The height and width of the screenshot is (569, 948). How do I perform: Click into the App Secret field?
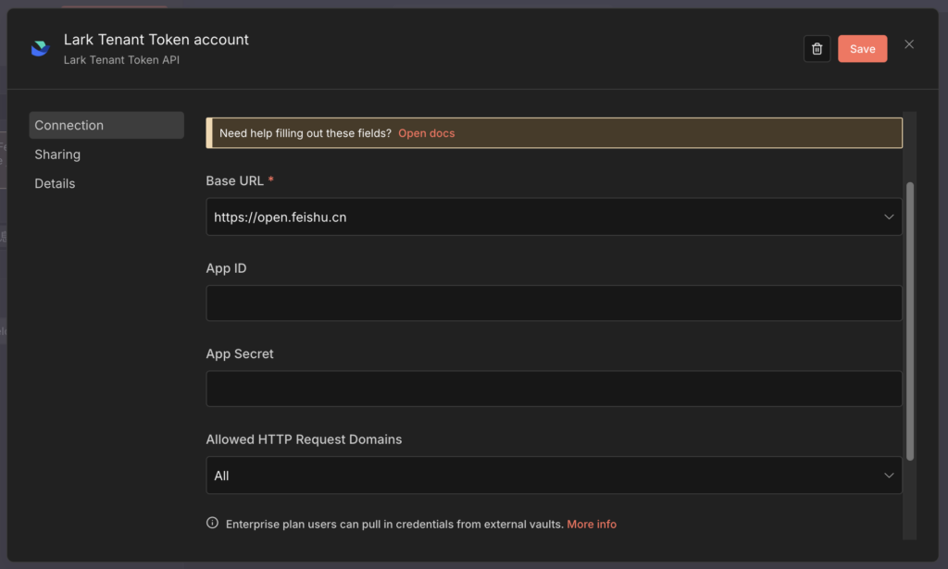point(554,389)
